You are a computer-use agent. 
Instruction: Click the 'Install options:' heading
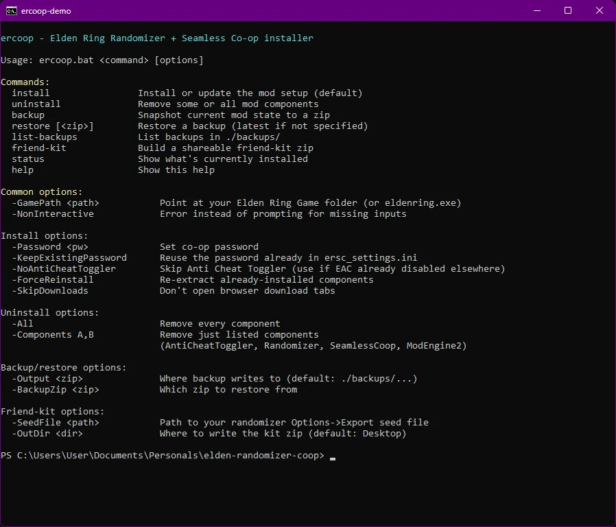tap(45, 236)
